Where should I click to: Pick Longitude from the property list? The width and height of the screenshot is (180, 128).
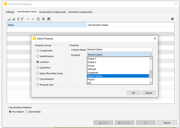[118, 73]
